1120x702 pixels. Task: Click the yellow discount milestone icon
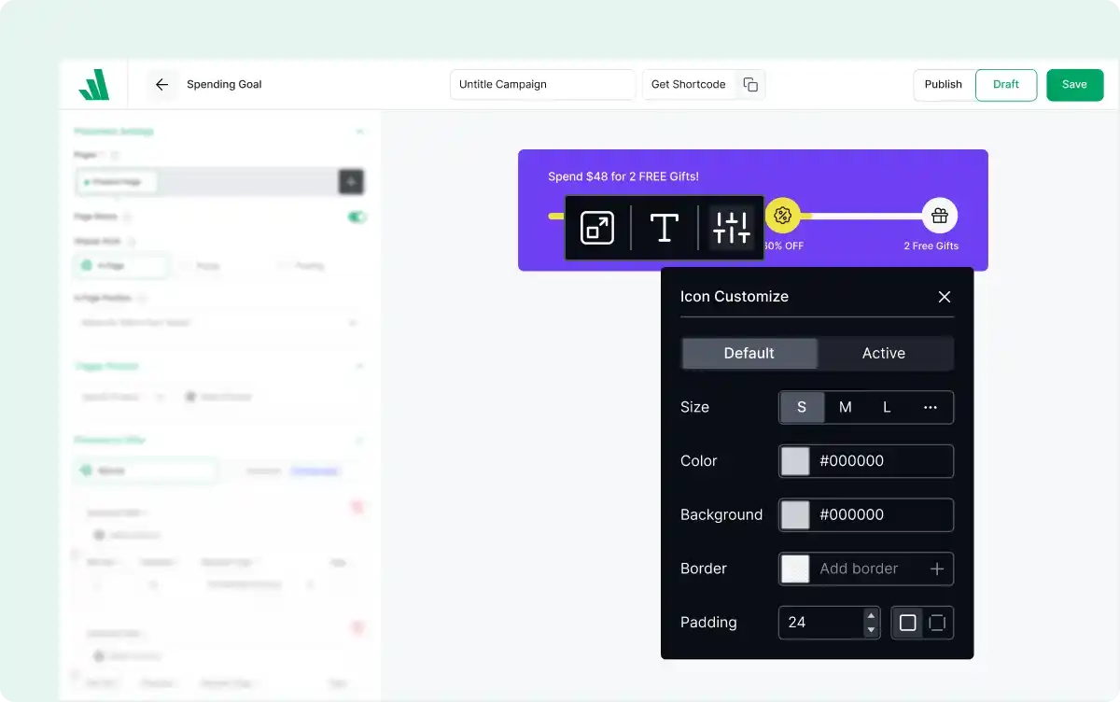point(783,216)
